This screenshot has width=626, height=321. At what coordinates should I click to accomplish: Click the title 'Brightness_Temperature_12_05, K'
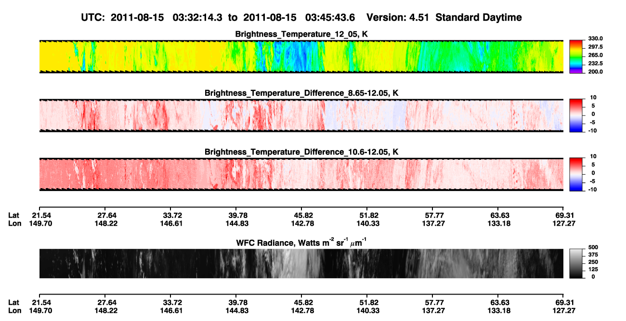click(301, 34)
